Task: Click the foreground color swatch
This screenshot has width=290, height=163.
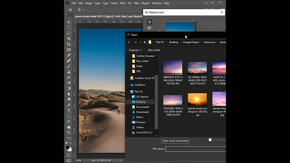Action: (67, 147)
